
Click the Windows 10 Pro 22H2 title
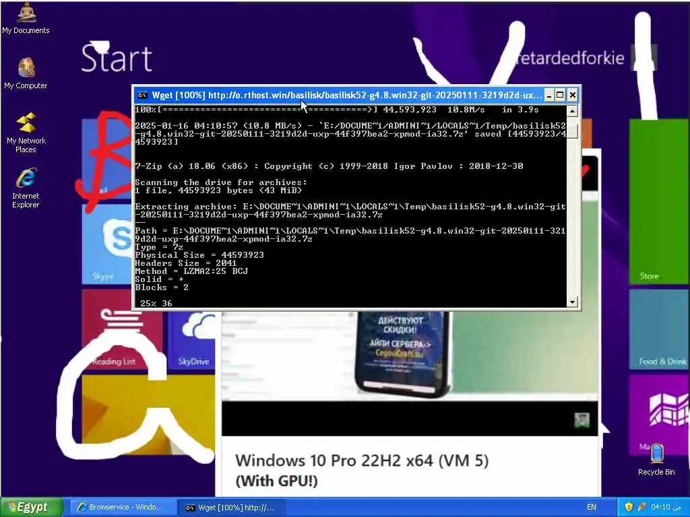(362, 471)
